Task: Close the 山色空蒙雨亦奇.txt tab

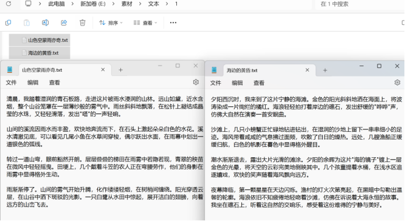Action: (x=103, y=70)
